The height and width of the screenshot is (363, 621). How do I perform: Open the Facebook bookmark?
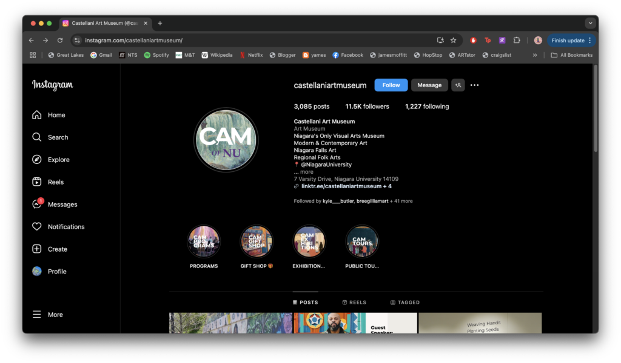coord(347,55)
